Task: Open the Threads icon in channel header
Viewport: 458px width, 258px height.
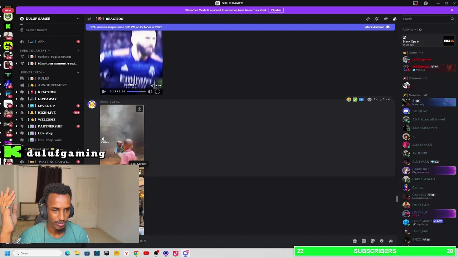Action: (x=367, y=19)
